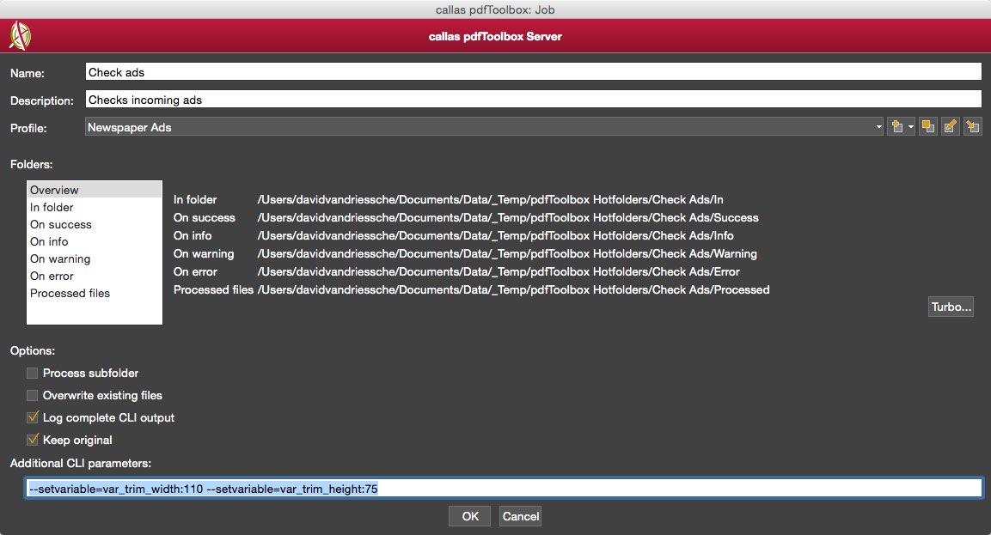Click the path ending in Check Ads/Error

point(499,271)
